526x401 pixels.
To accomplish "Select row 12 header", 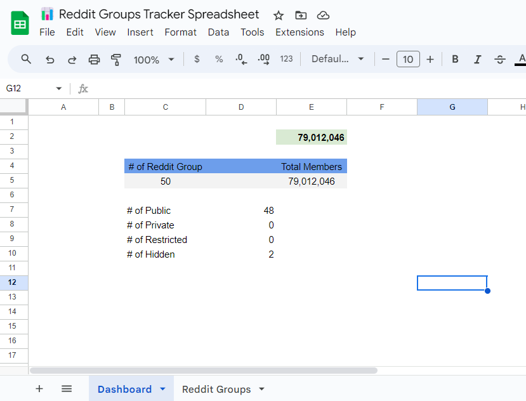I will tap(14, 282).
